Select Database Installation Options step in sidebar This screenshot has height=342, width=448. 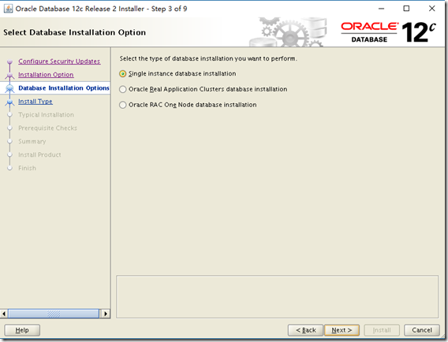pos(64,88)
